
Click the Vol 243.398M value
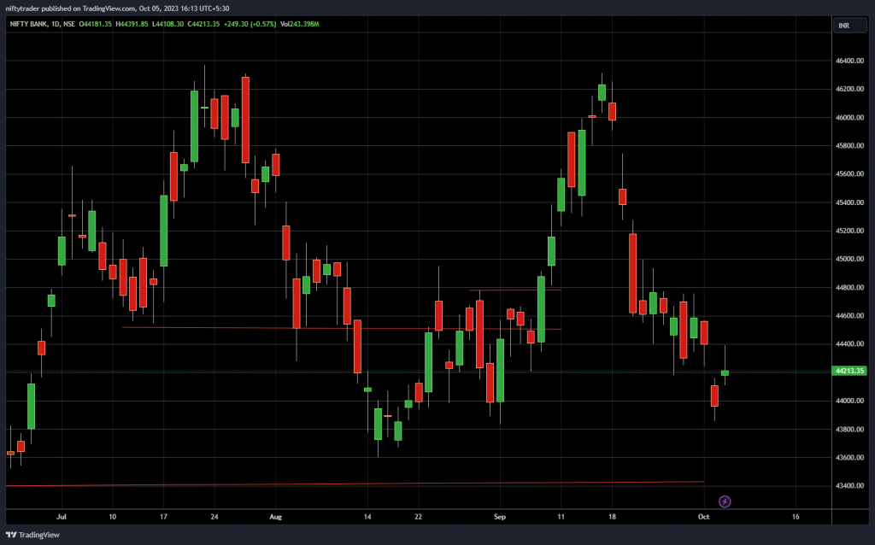pos(300,24)
